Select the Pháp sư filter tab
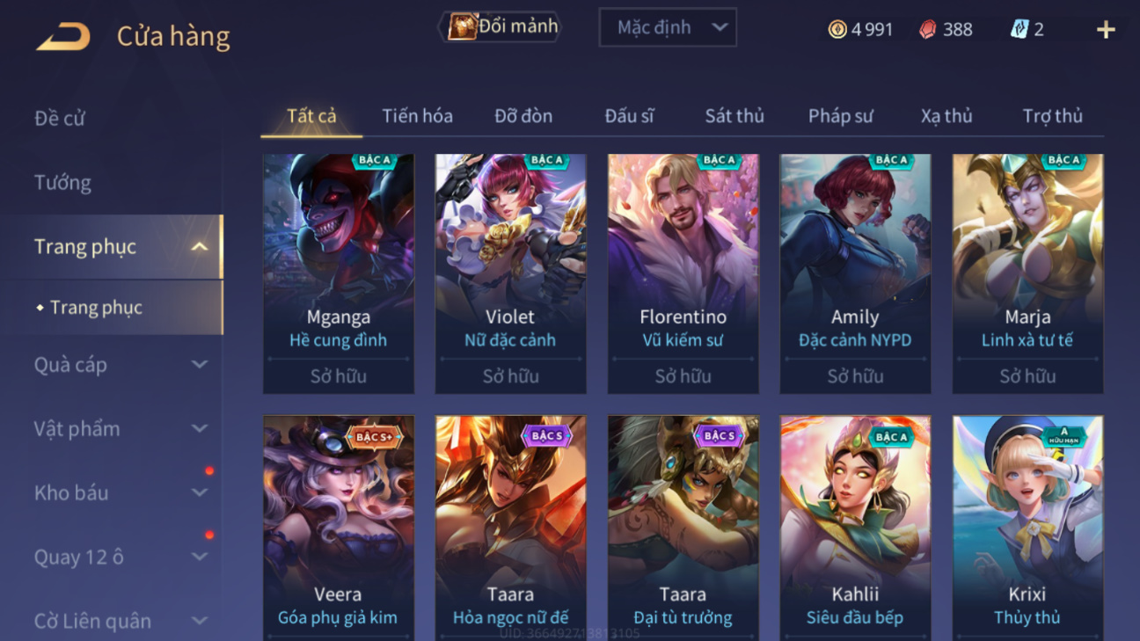This screenshot has height=641, width=1140. pyautogui.click(x=840, y=116)
